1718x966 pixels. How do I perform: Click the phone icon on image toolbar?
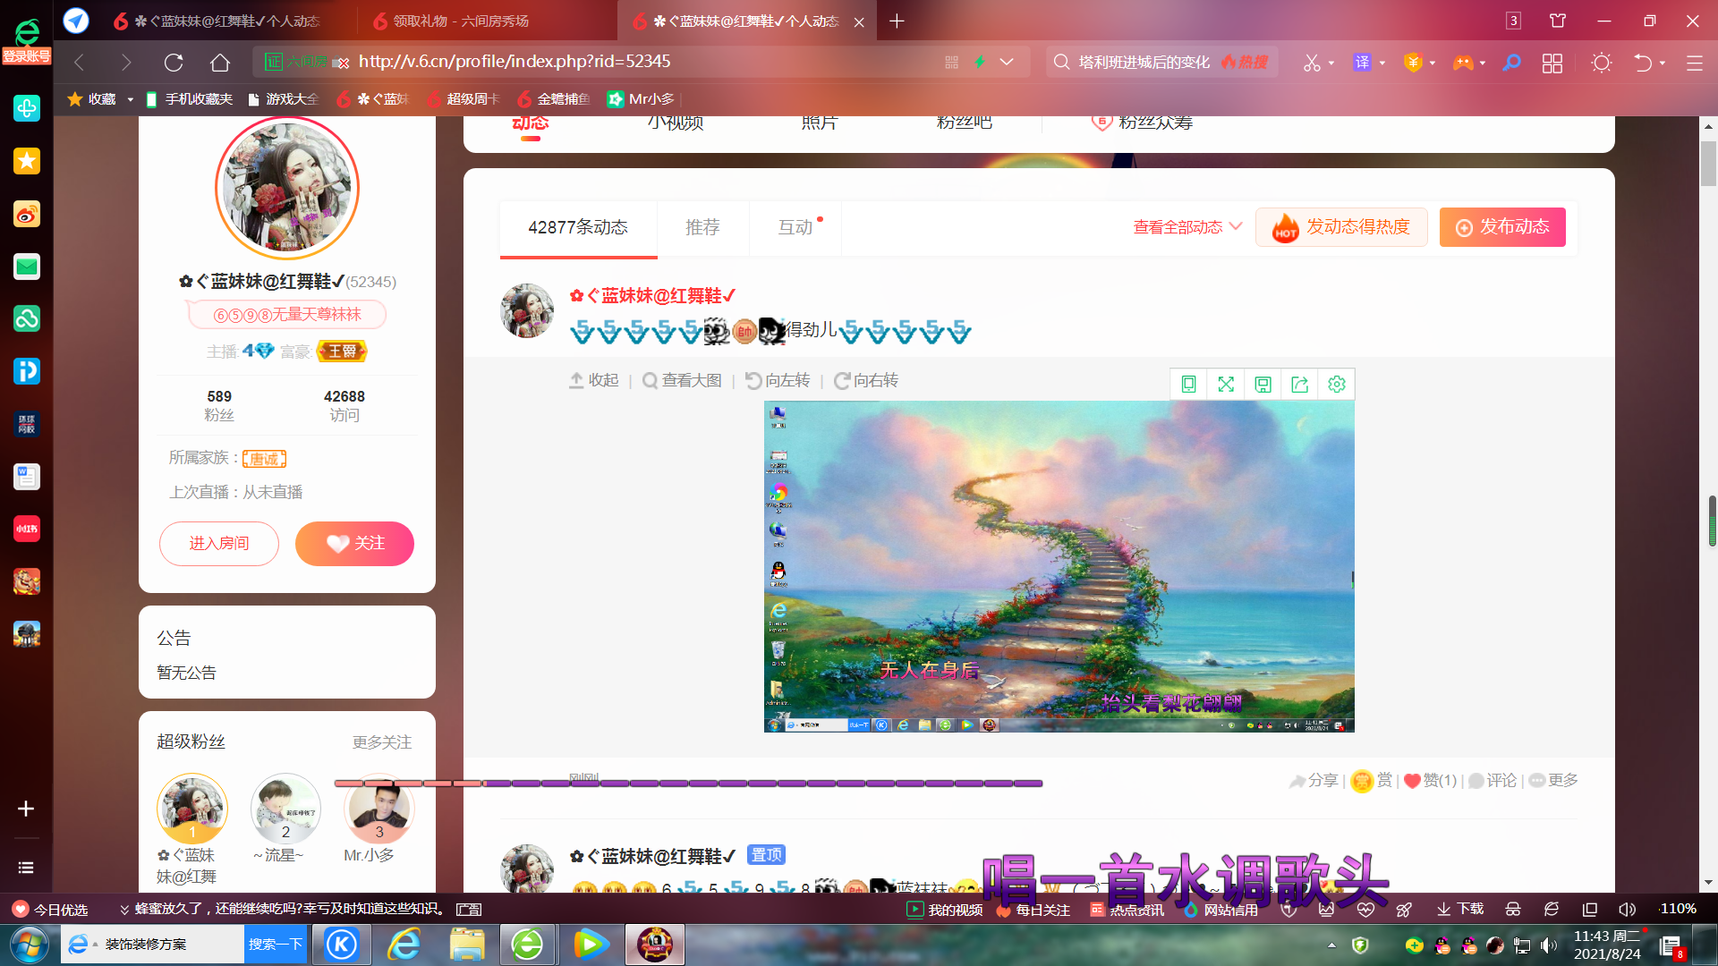[1188, 384]
